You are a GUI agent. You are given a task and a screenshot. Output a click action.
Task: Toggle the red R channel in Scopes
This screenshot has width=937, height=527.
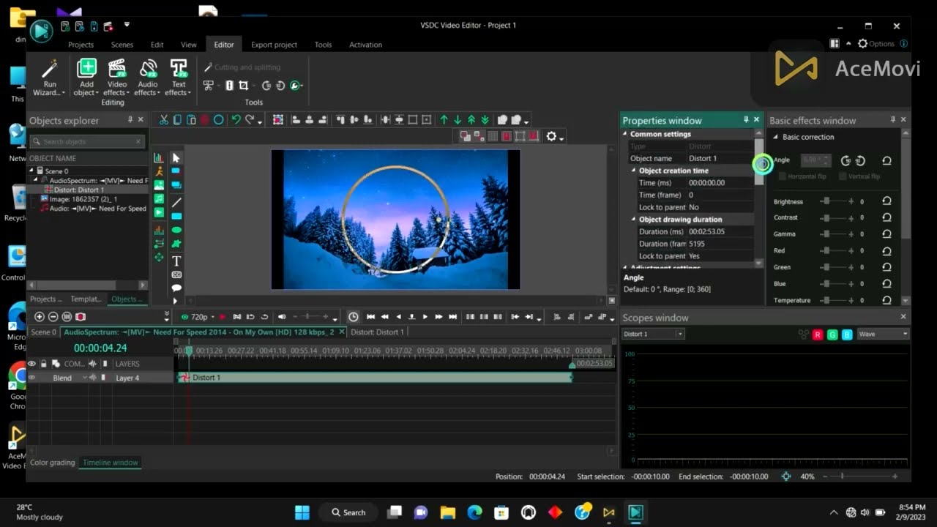coord(818,334)
